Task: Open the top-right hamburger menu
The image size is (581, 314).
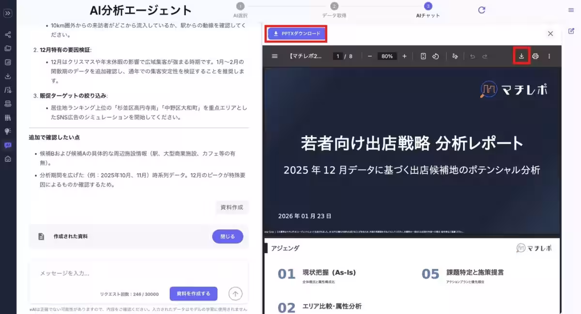Action: point(571,10)
